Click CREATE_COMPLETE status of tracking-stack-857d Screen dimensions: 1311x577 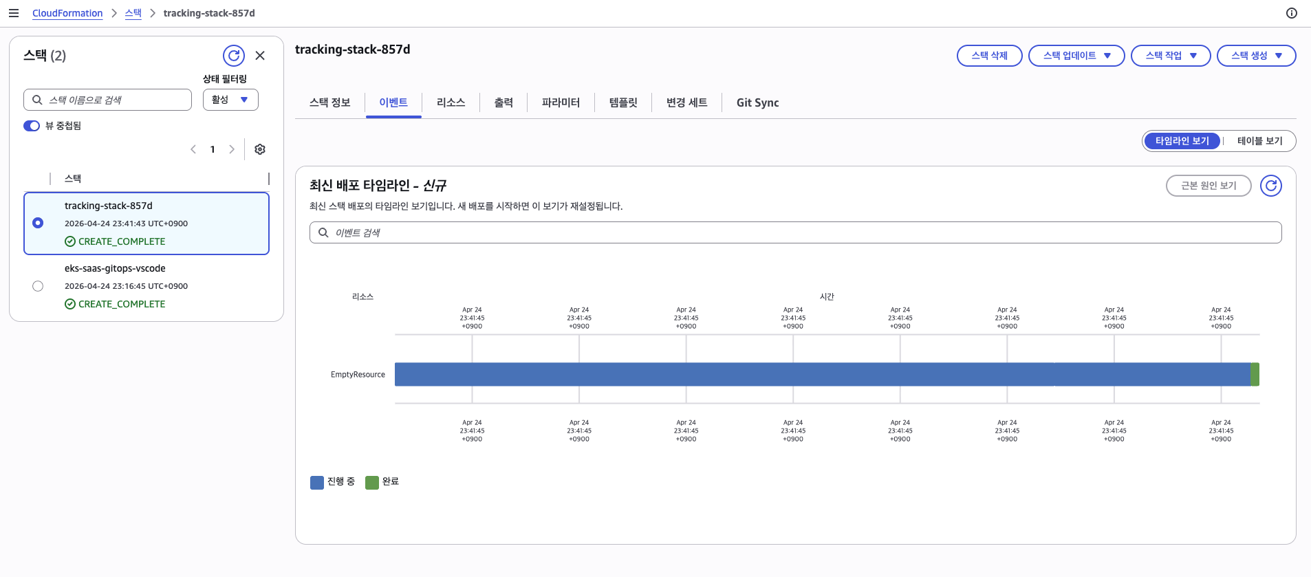click(115, 241)
